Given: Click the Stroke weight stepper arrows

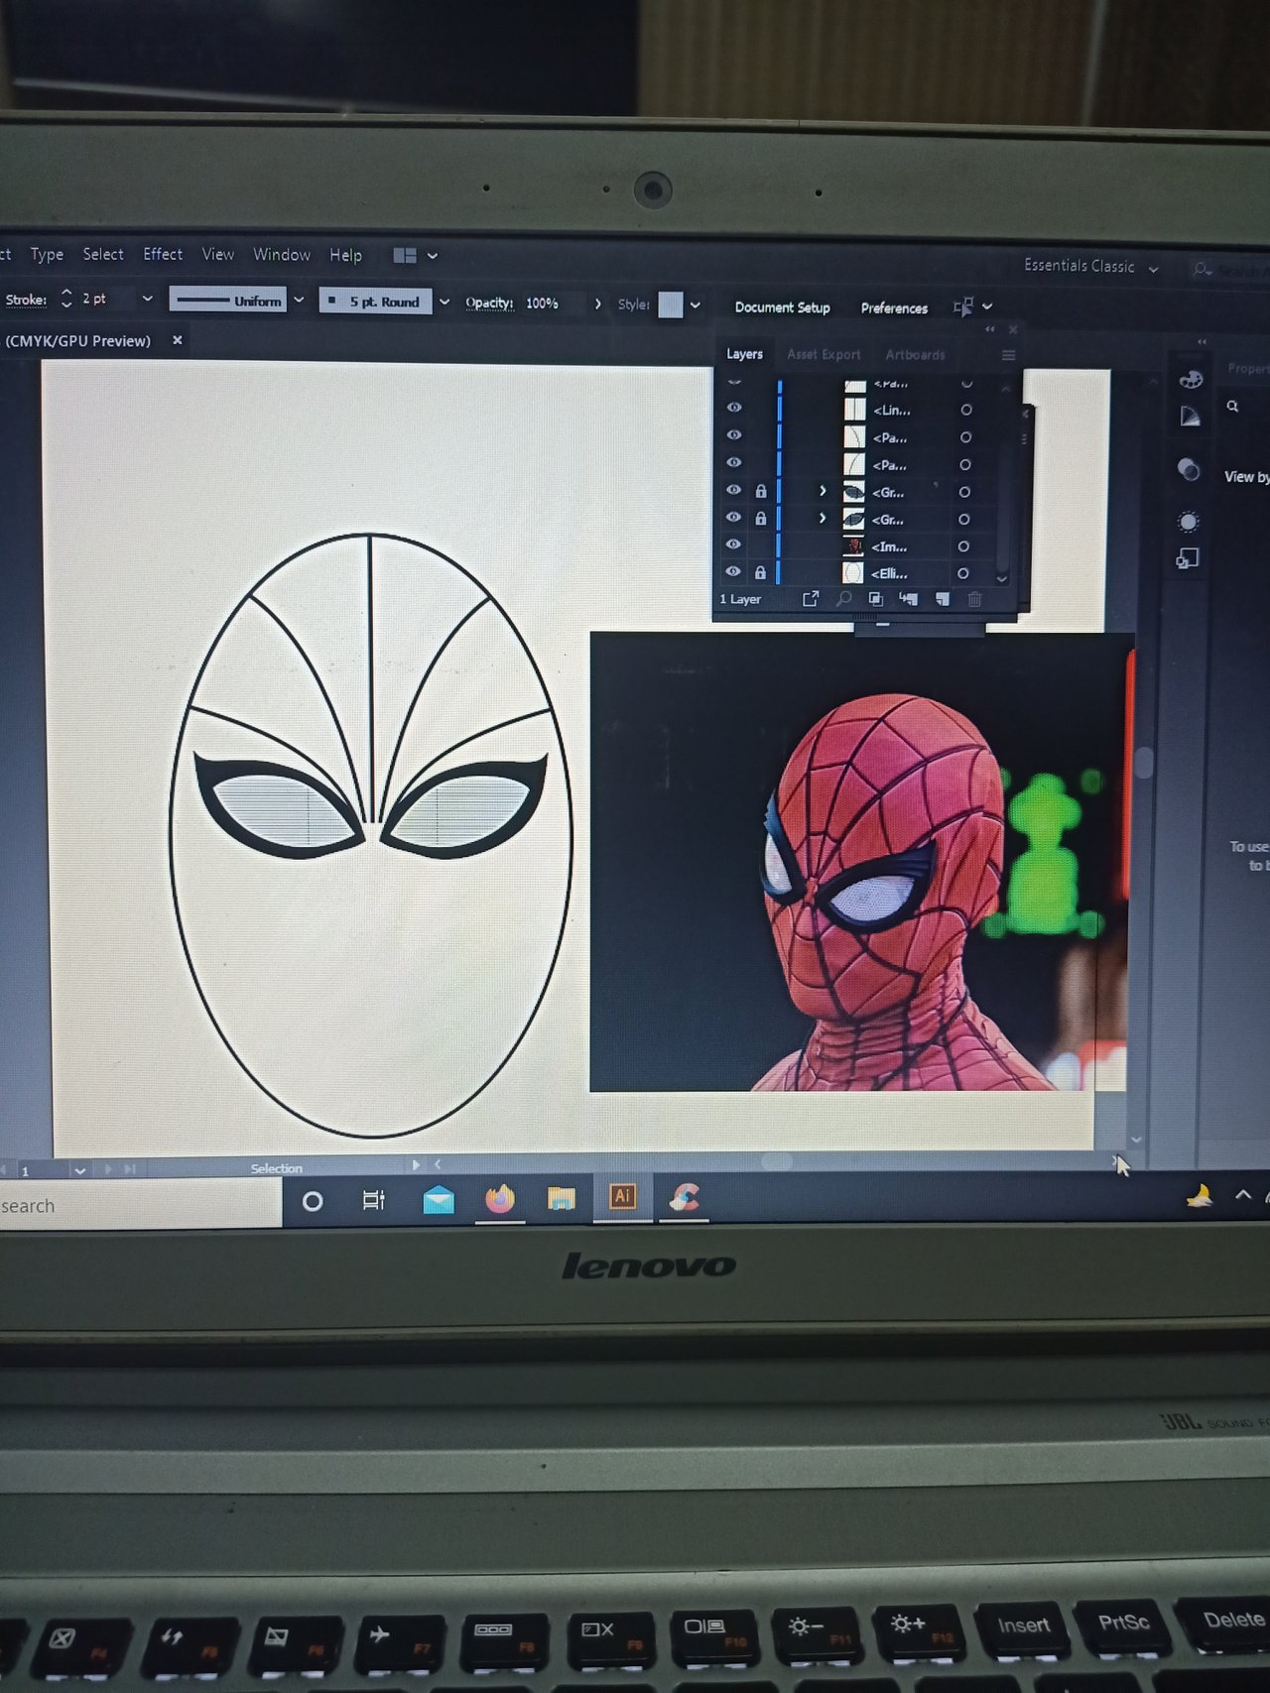Looking at the screenshot, I should click(66, 299).
